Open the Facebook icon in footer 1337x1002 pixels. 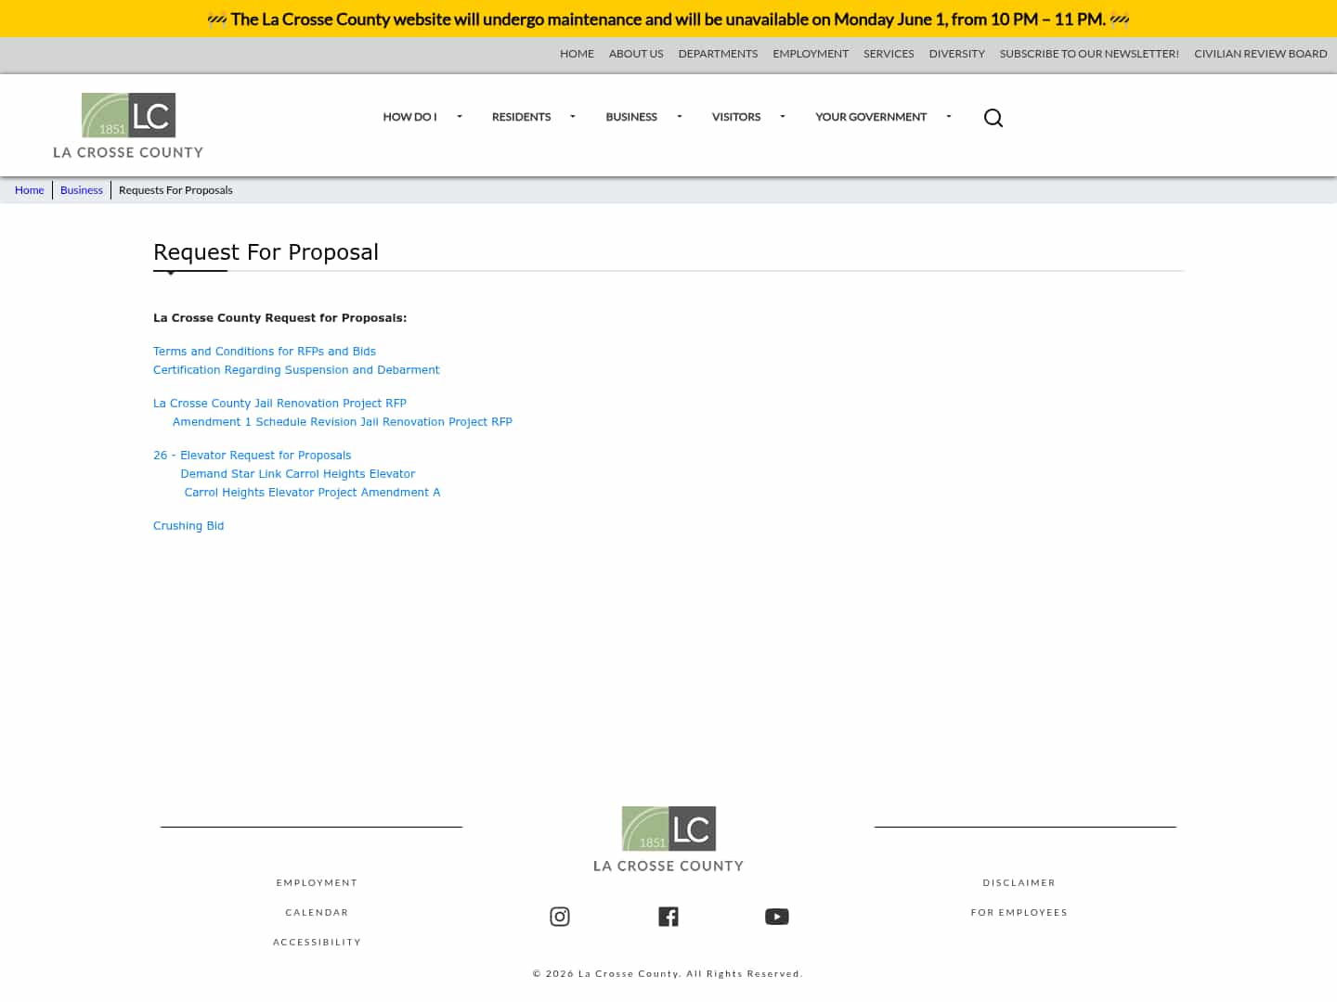668,917
